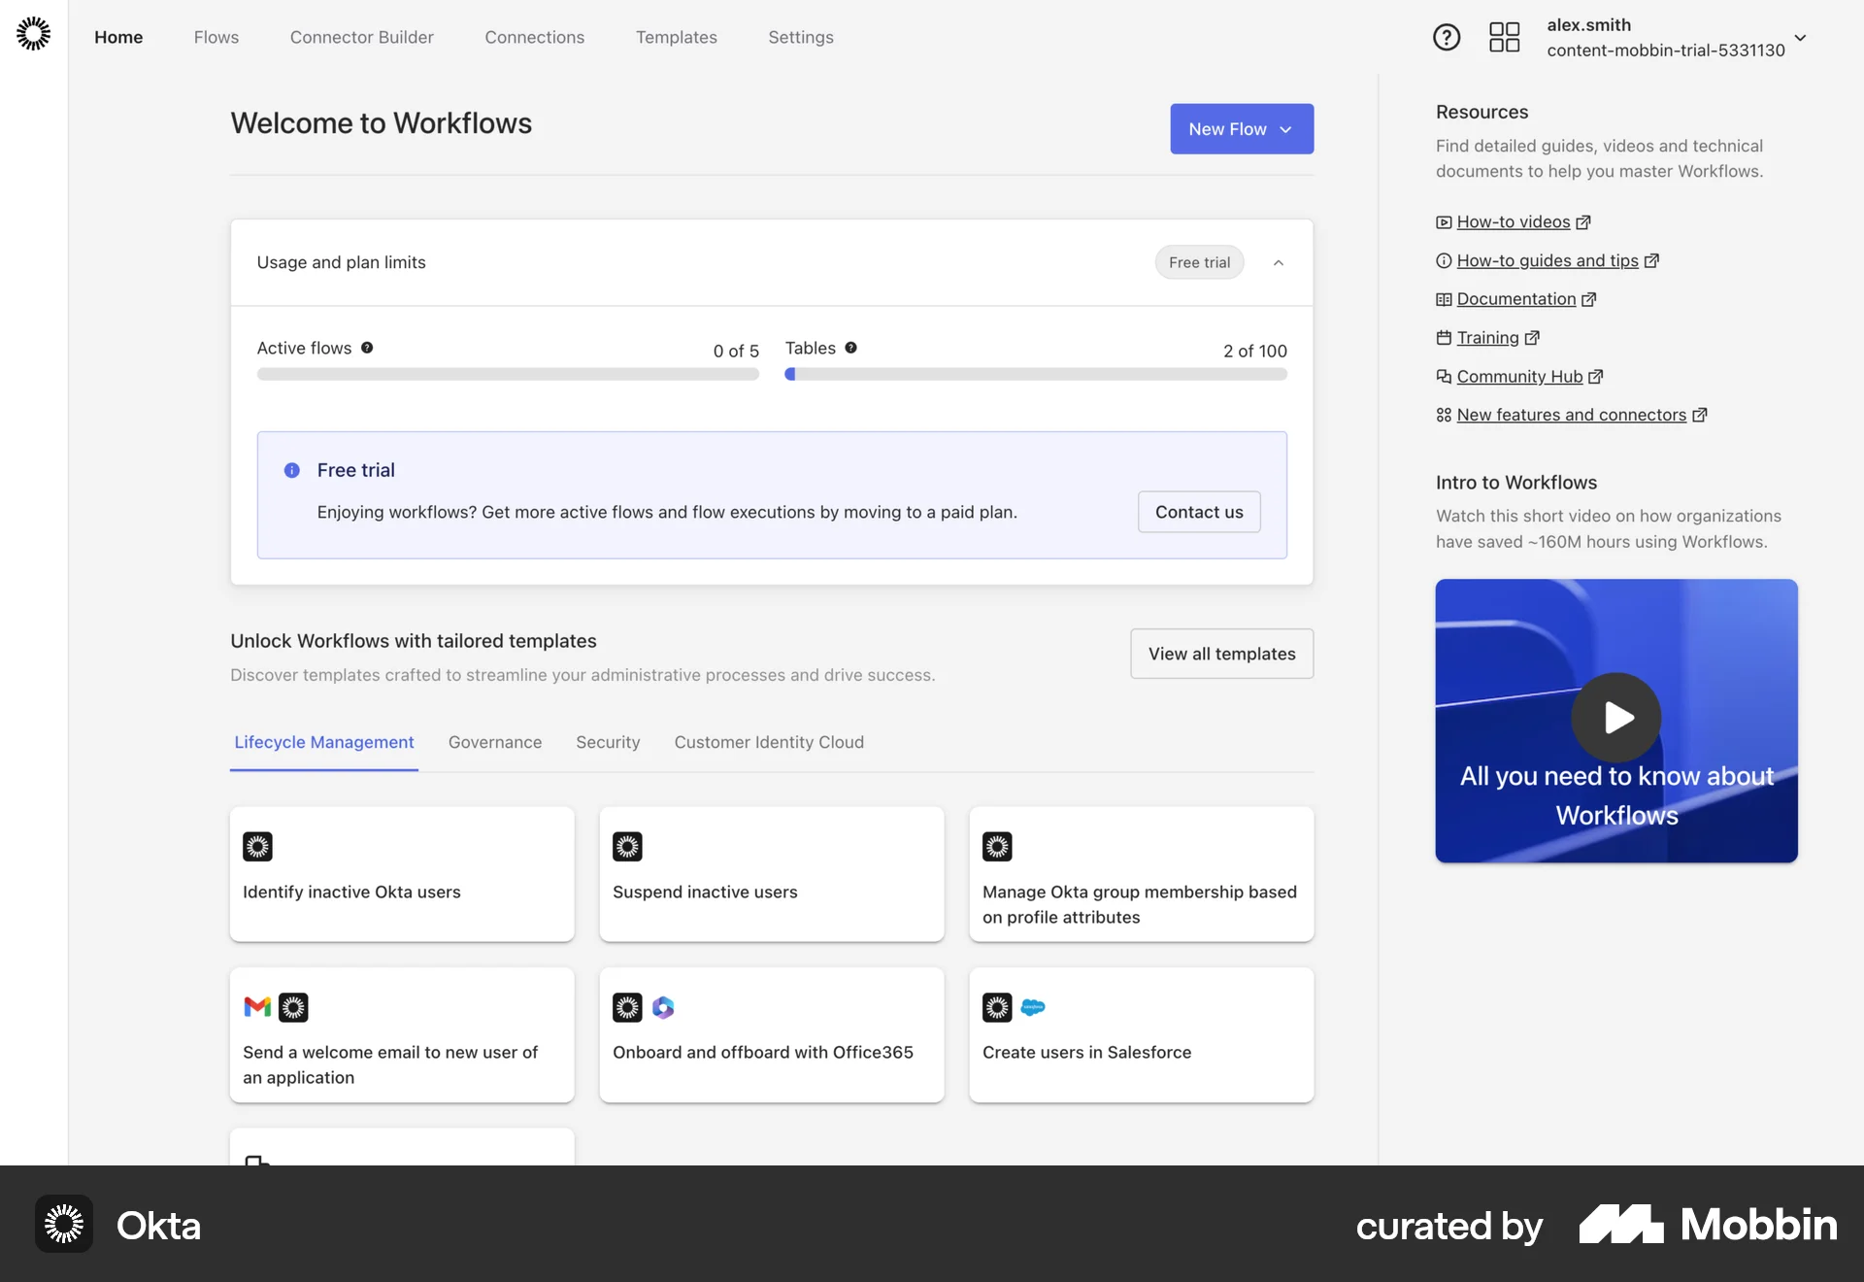The height and width of the screenshot is (1282, 1864).
Task: Click the Salesforce icon on user creation template
Action: click(x=1033, y=1007)
